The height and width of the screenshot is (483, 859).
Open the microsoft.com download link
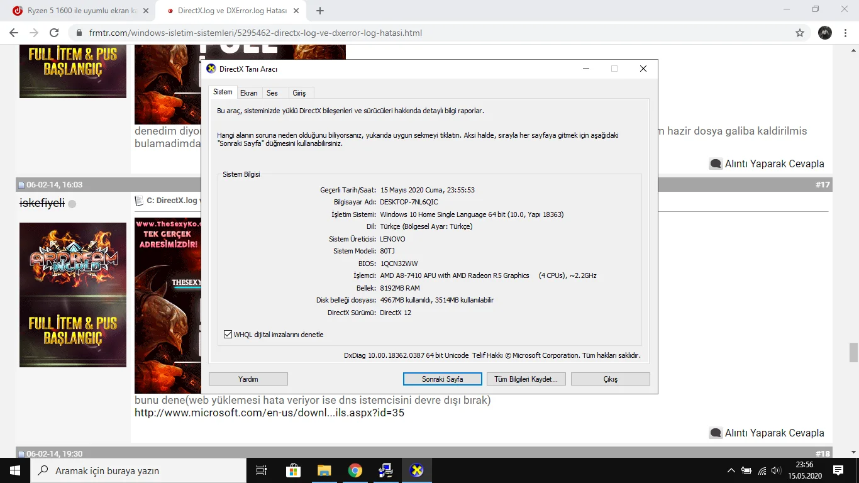point(270,413)
